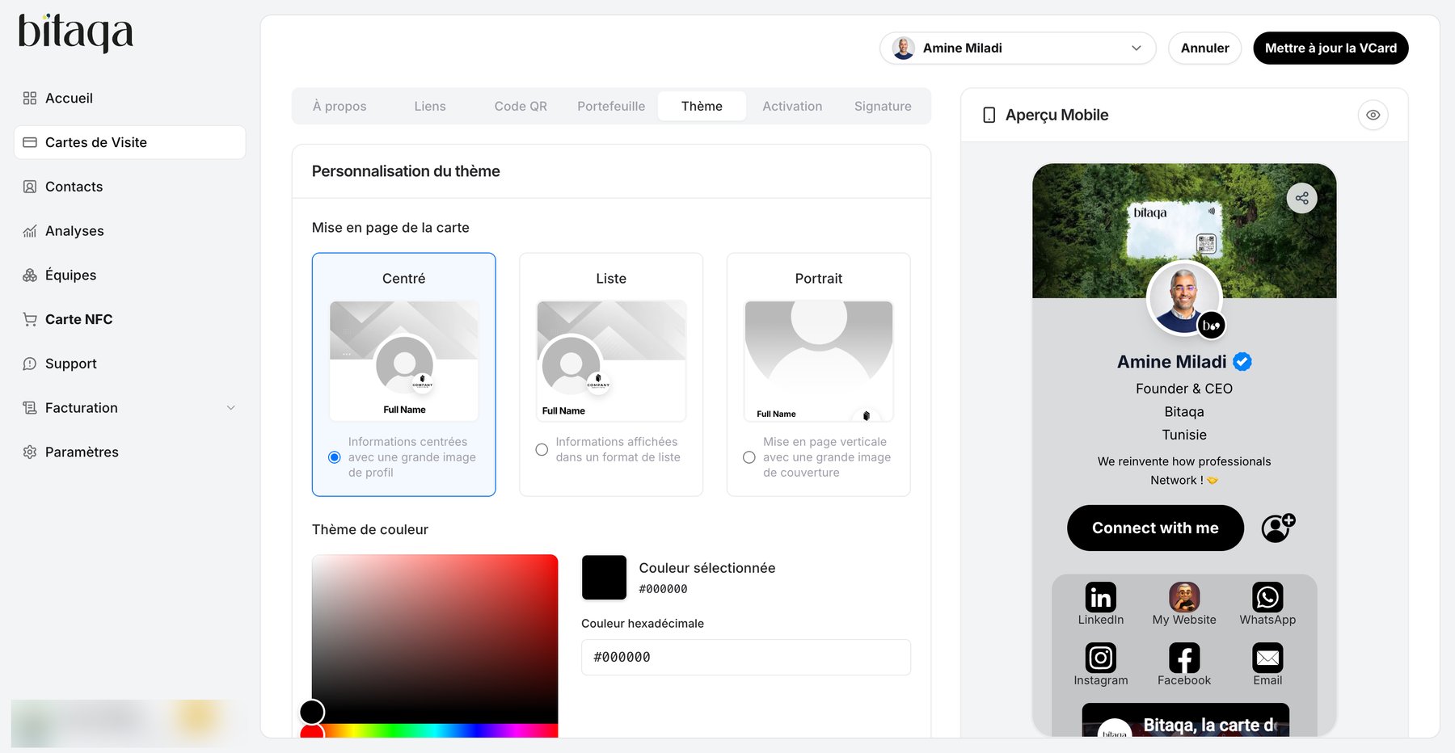The width and height of the screenshot is (1455, 753).
Task: Open the Facebook icon in preview
Action: pos(1184,658)
